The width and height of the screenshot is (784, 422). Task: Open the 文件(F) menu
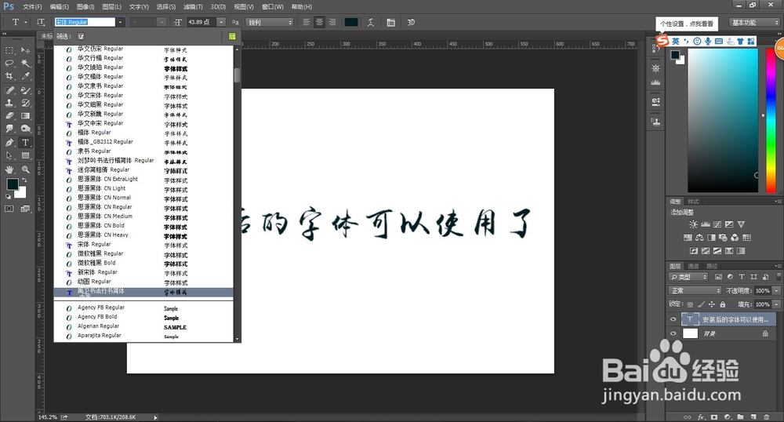pos(32,6)
